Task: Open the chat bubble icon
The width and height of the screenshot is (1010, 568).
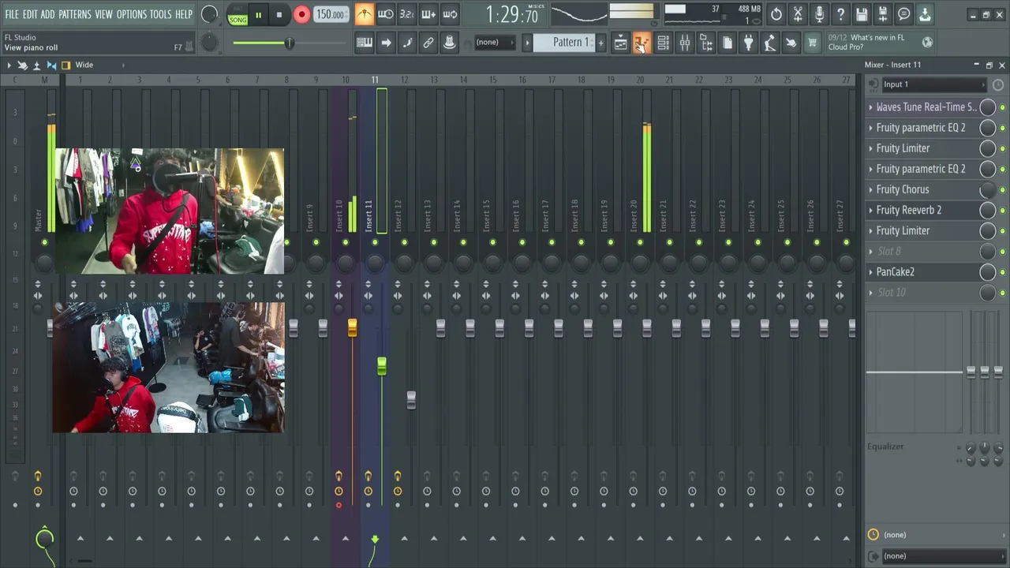Action: click(904, 14)
